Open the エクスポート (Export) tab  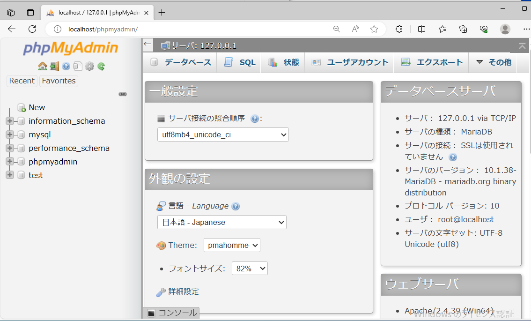coord(432,62)
